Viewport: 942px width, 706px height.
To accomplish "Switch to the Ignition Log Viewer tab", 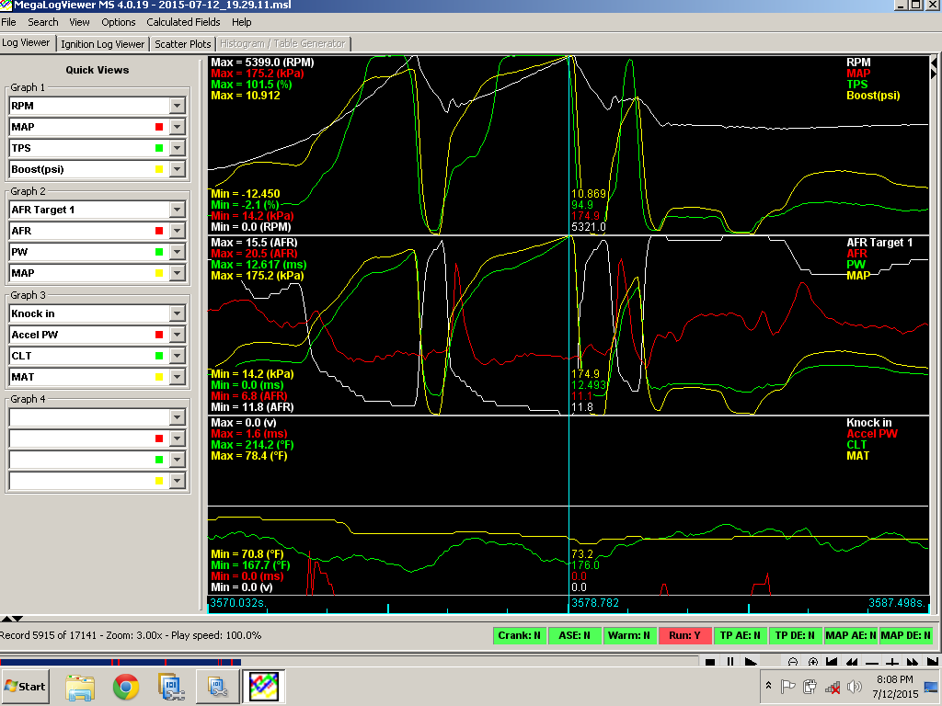I will click(103, 43).
